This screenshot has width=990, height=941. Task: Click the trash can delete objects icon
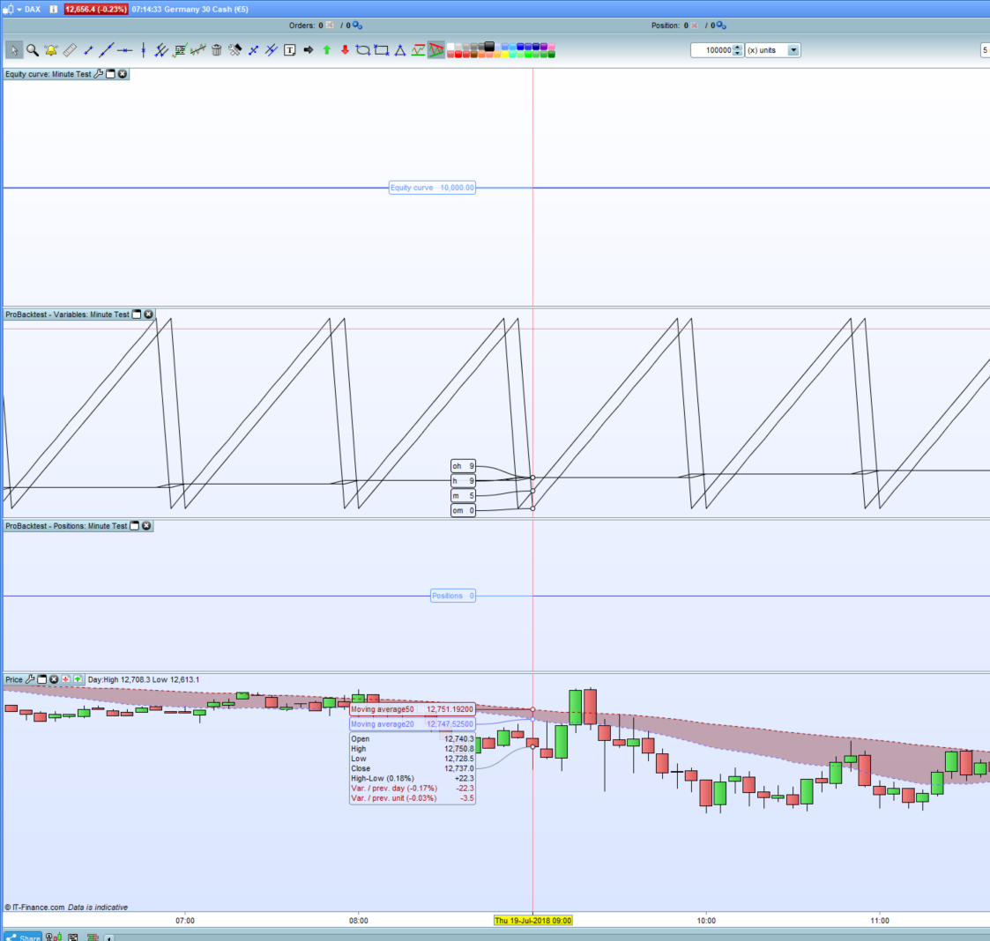coord(217,50)
